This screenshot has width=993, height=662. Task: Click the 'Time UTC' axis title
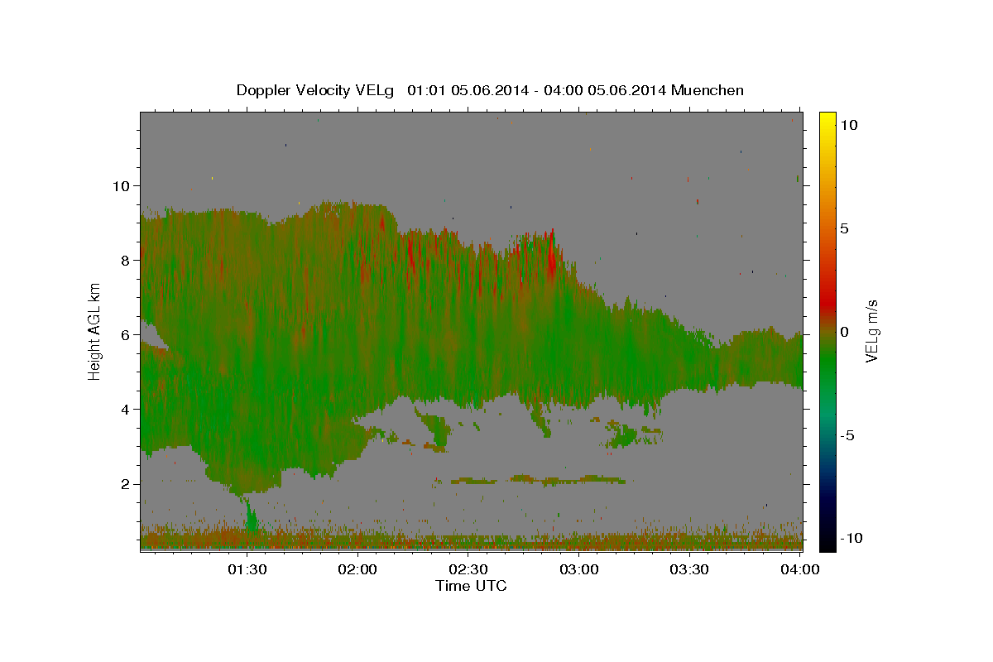click(x=471, y=586)
